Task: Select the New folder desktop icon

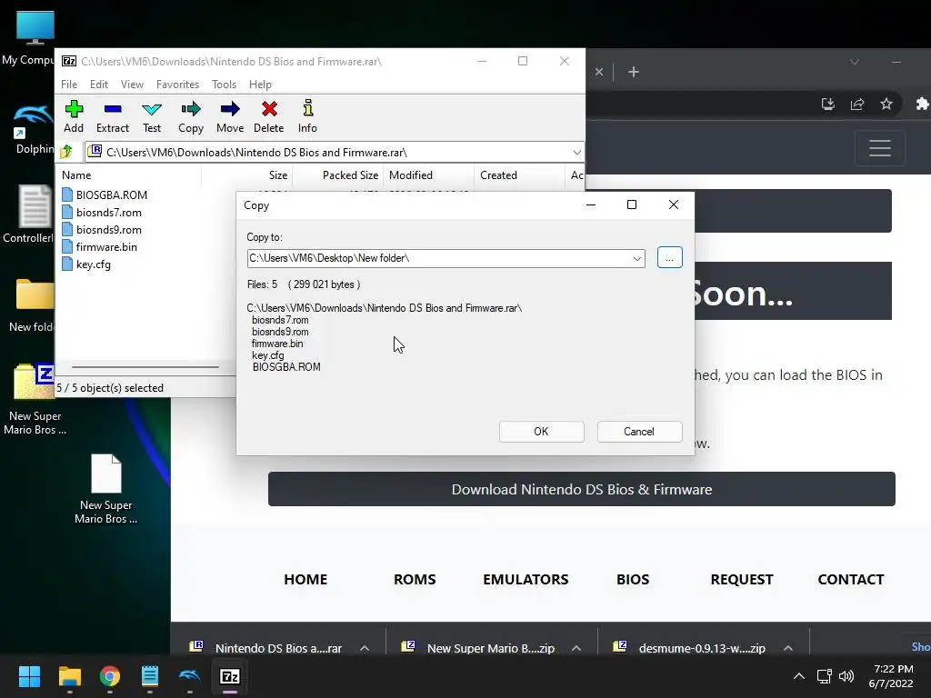Action: coord(33,305)
